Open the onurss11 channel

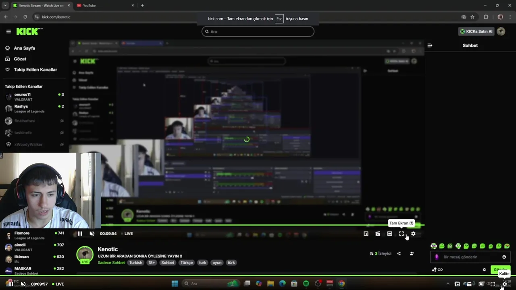34,97
